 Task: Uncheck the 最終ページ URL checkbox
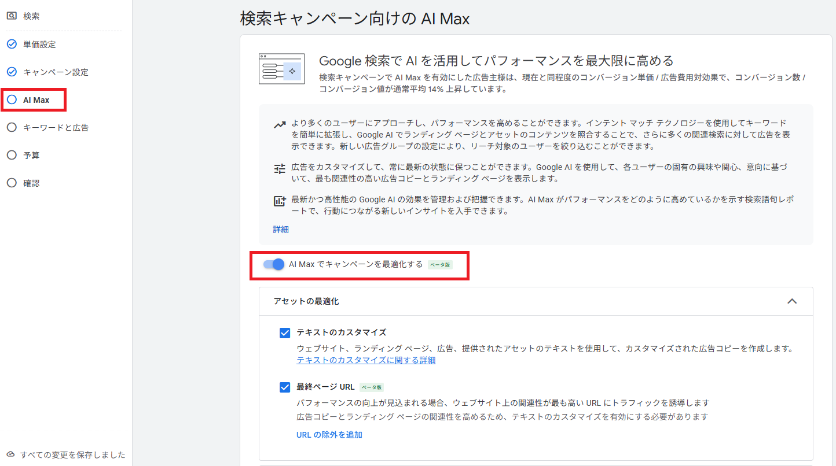[x=285, y=387]
